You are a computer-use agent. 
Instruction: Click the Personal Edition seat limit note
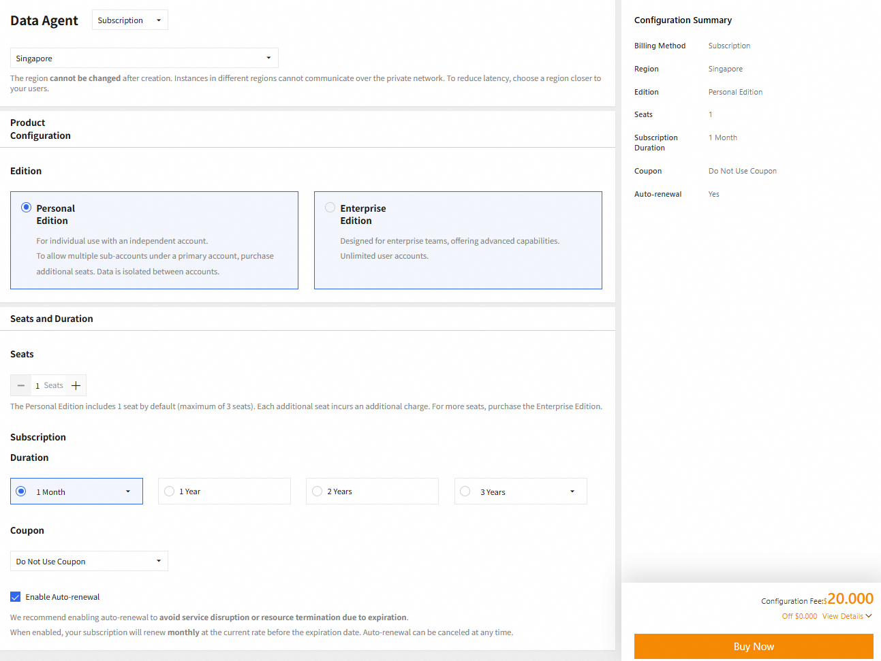(x=307, y=406)
